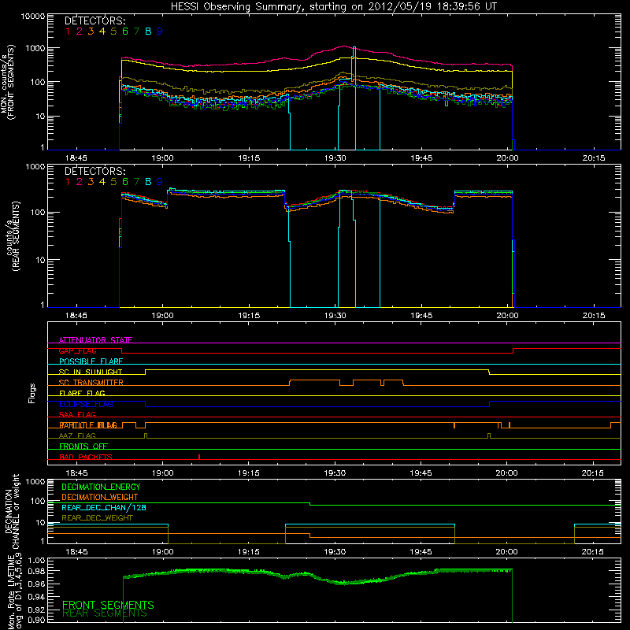630x630 pixels.
Task: Click the REAR SEGMENTS livetime legend
Action: click(105, 613)
